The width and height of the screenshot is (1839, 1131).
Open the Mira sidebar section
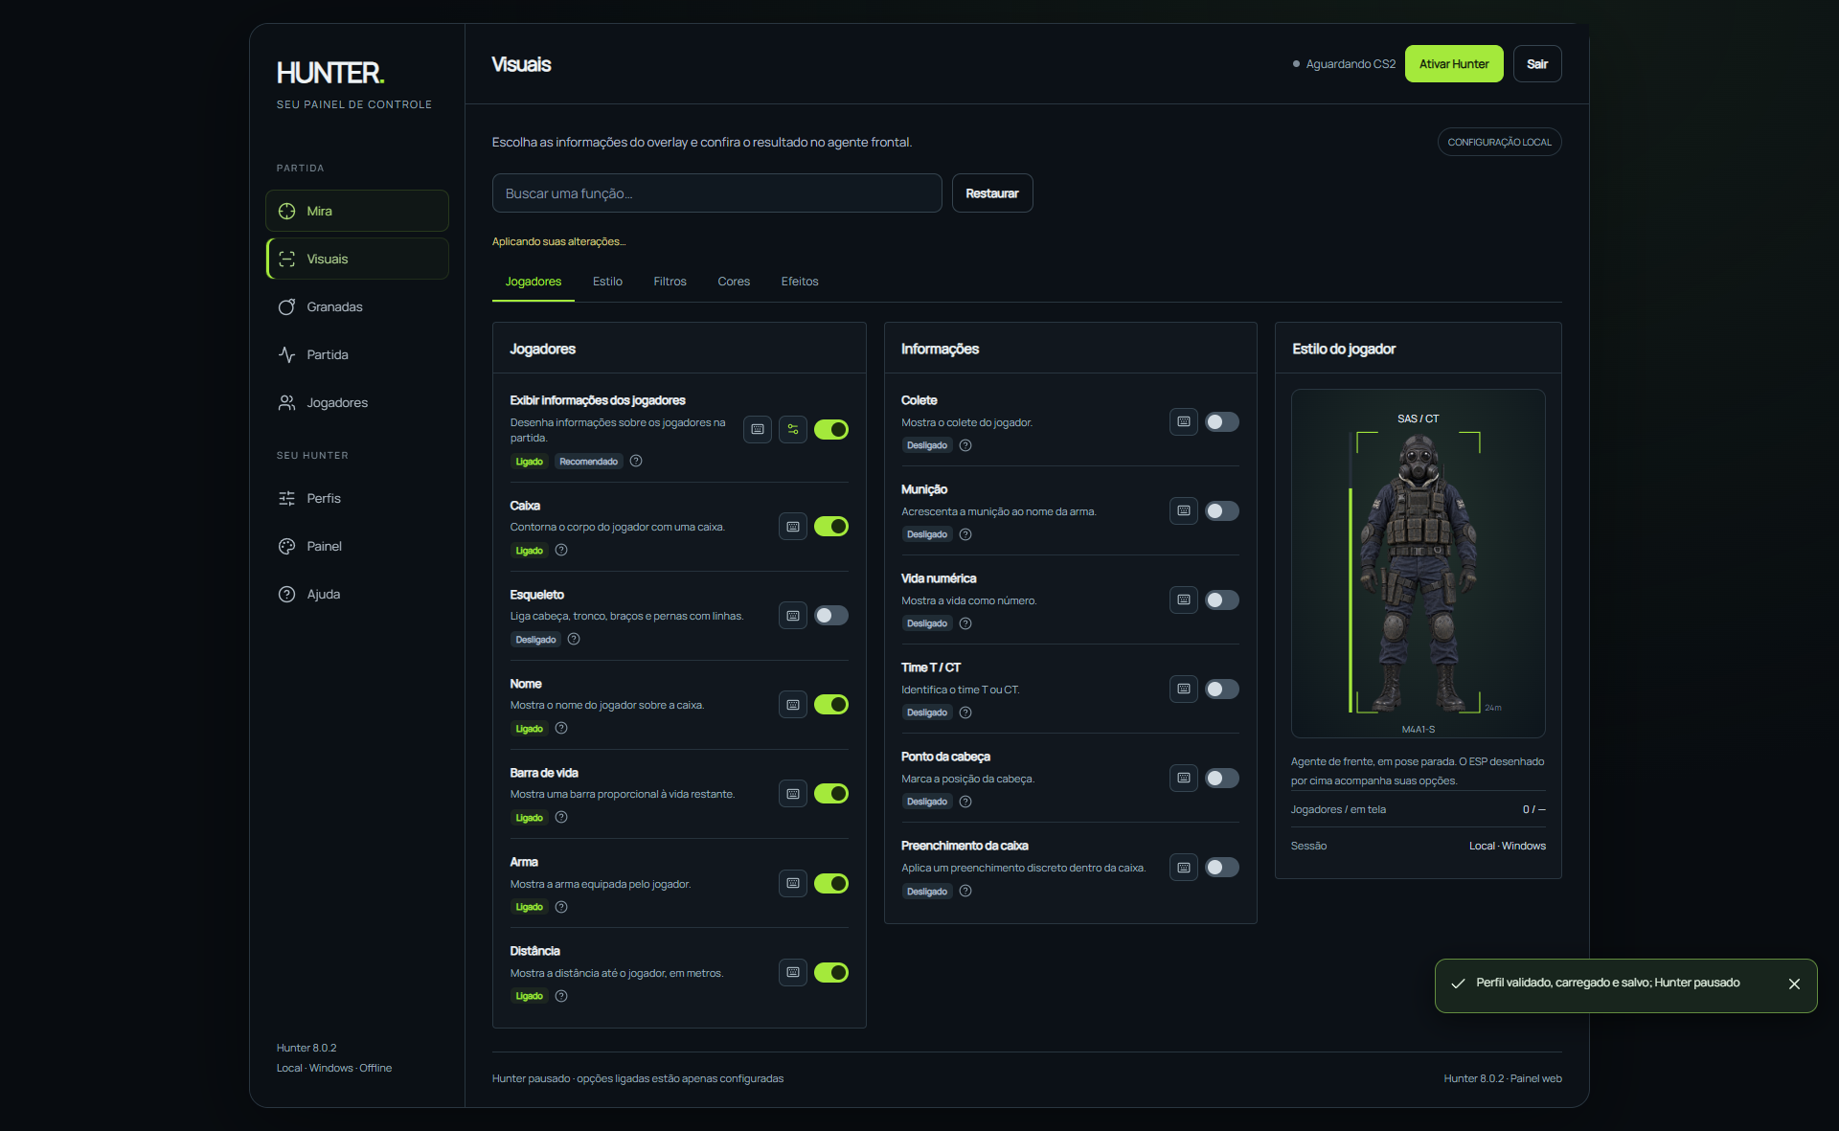[x=356, y=211]
